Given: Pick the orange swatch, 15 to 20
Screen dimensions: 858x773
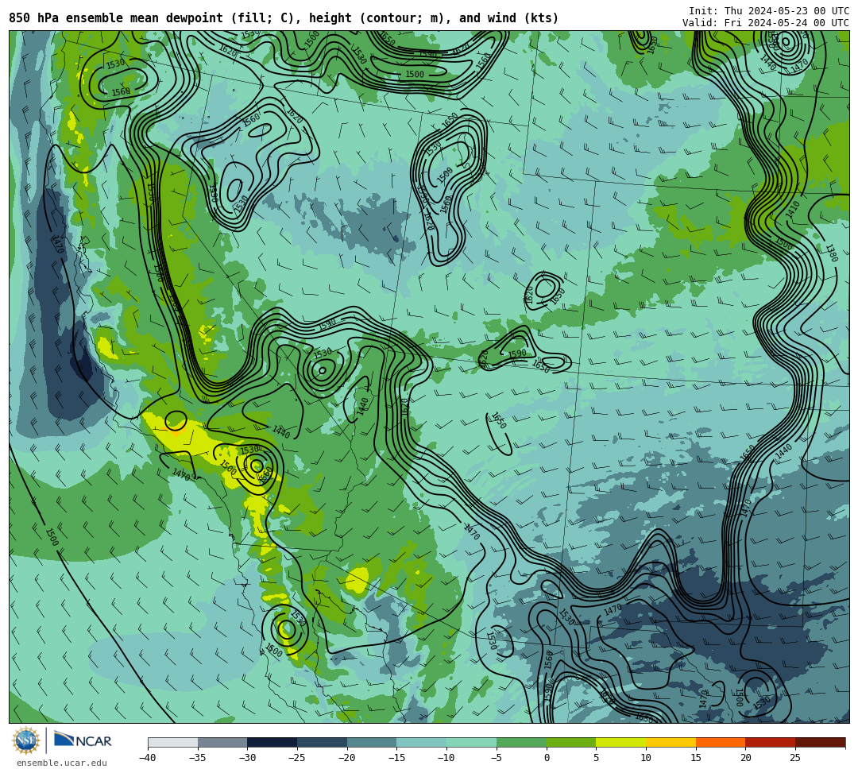Looking at the screenshot, I should pyautogui.click(x=720, y=742).
